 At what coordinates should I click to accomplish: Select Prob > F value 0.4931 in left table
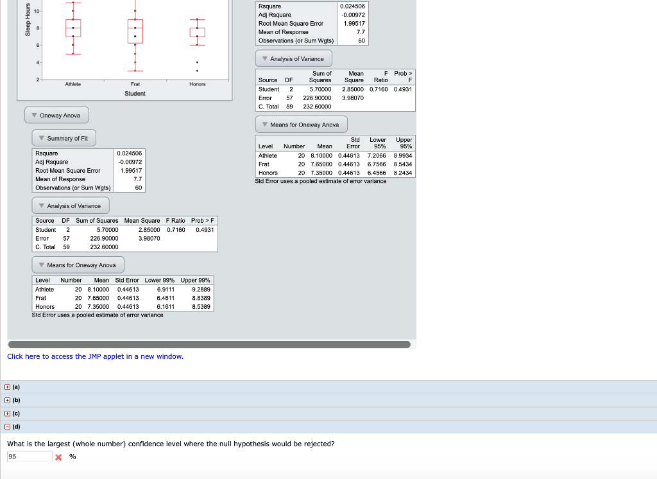[205, 230]
